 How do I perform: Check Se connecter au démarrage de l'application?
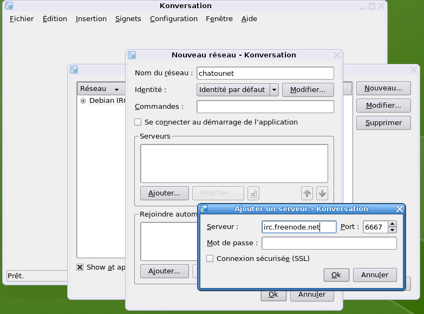coord(138,122)
